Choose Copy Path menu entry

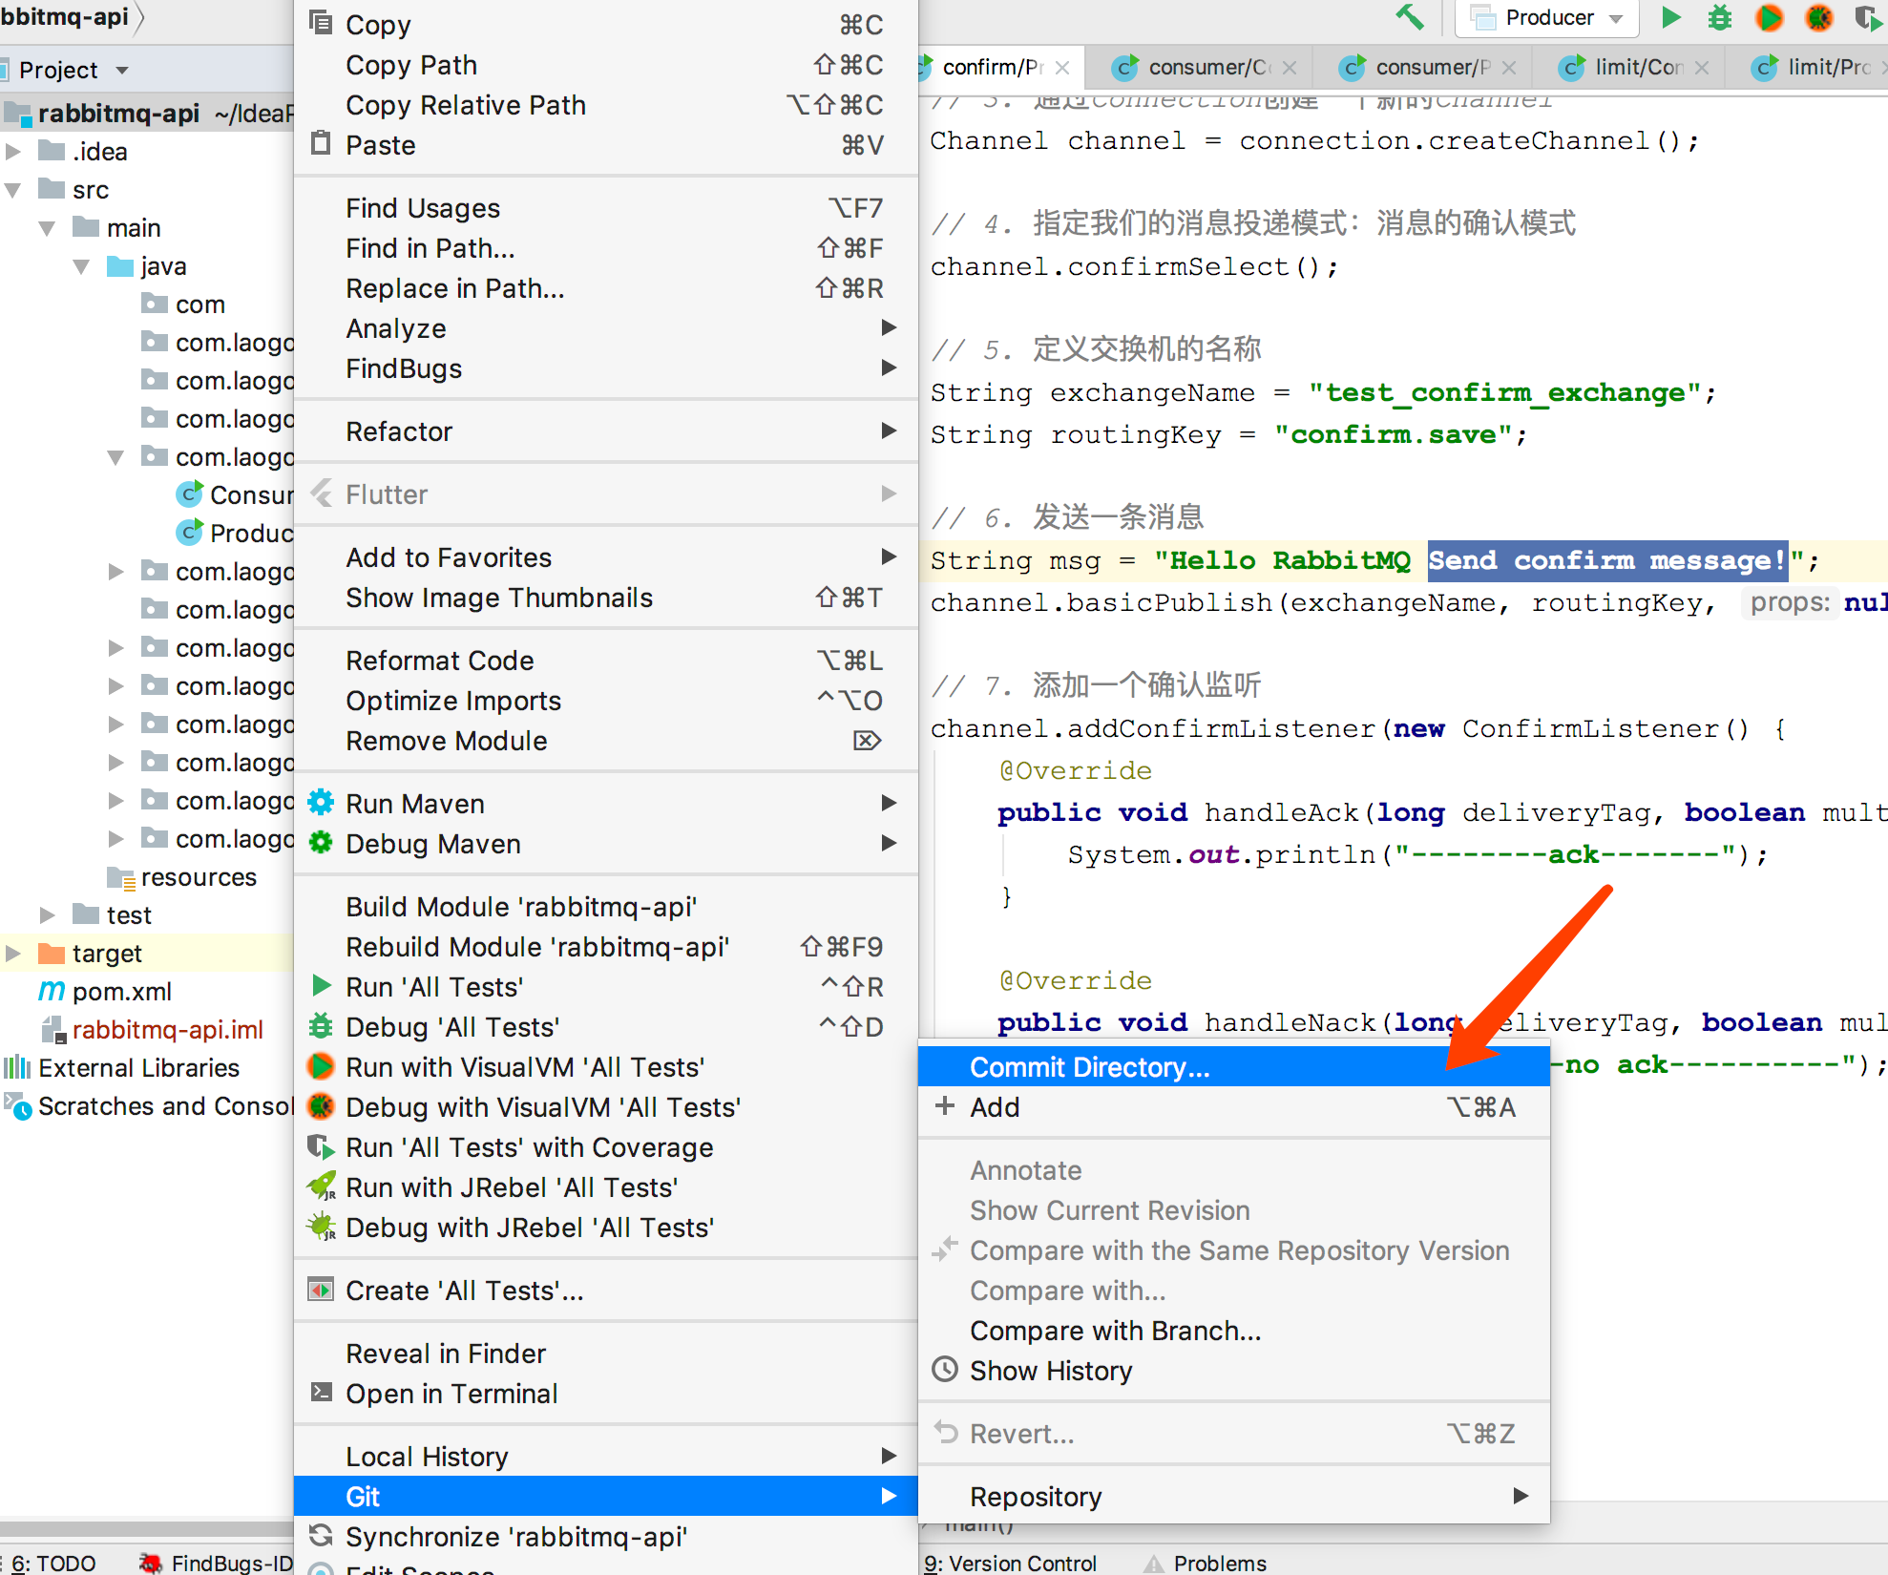pos(606,65)
